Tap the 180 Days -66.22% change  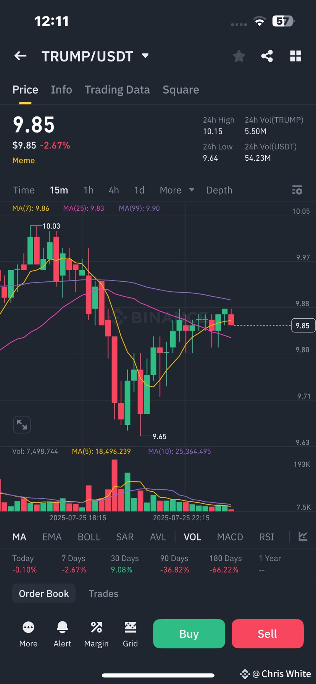pyautogui.click(x=224, y=569)
